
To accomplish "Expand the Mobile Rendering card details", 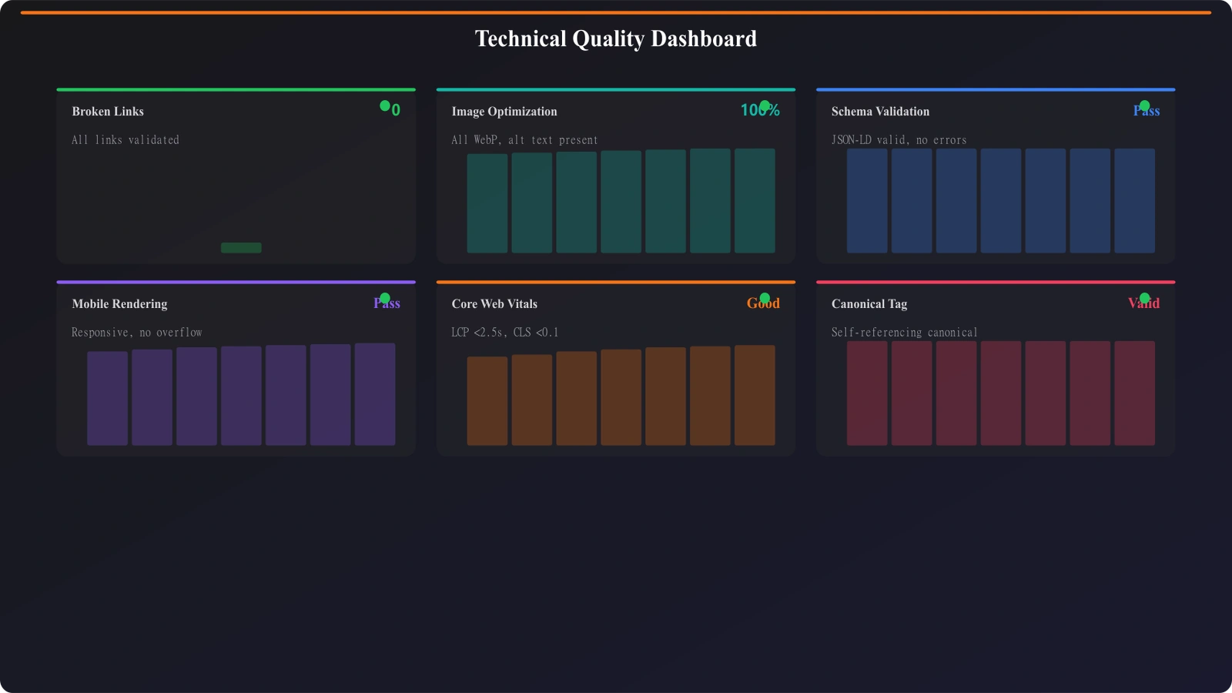I will (x=119, y=303).
